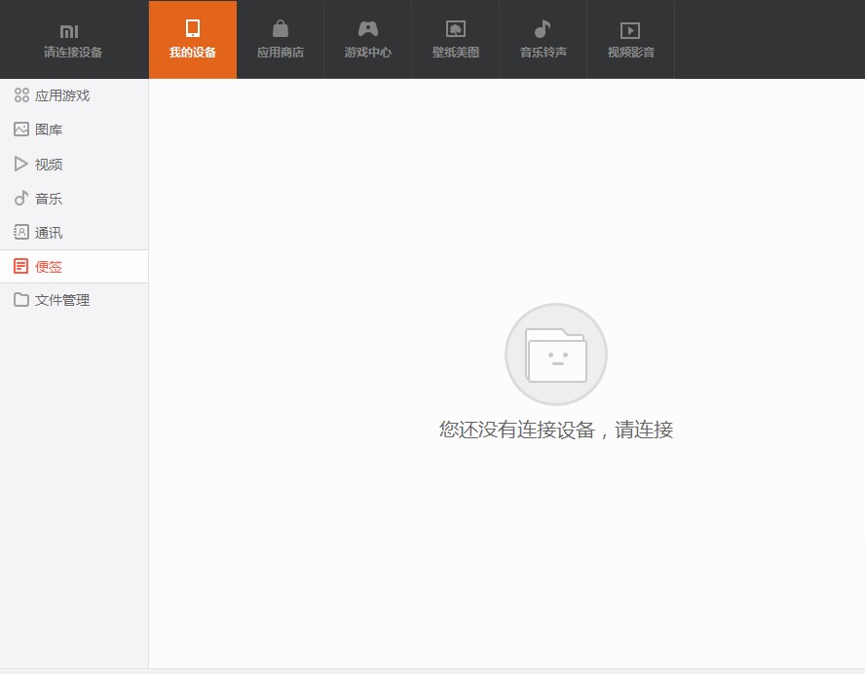Click the play icon for 视频影音

pyautogui.click(x=630, y=30)
